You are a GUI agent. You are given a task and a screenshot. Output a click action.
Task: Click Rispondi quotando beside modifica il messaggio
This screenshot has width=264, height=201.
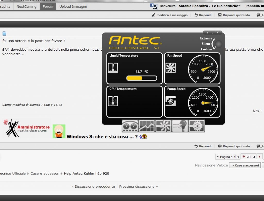(234, 15)
